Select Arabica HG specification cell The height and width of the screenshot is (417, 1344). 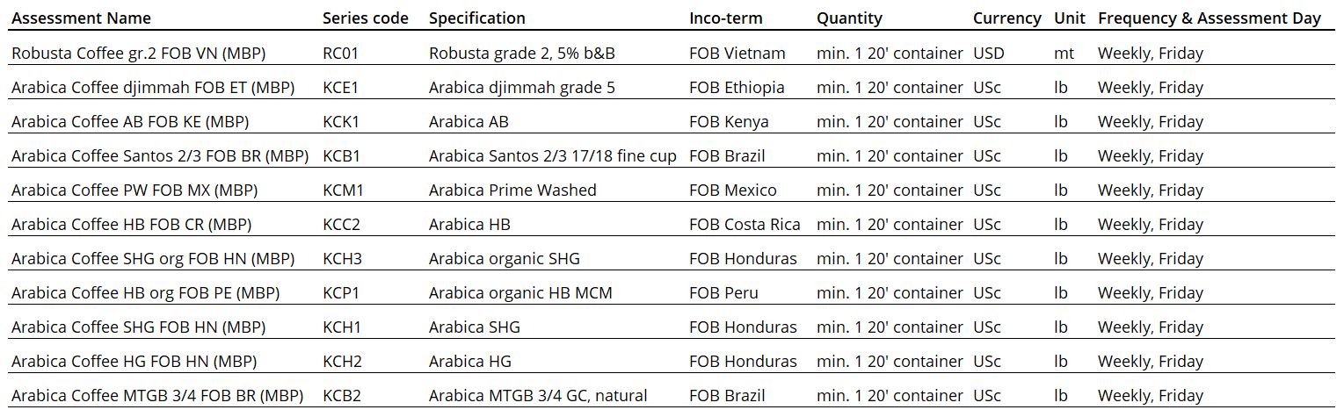pos(470,362)
